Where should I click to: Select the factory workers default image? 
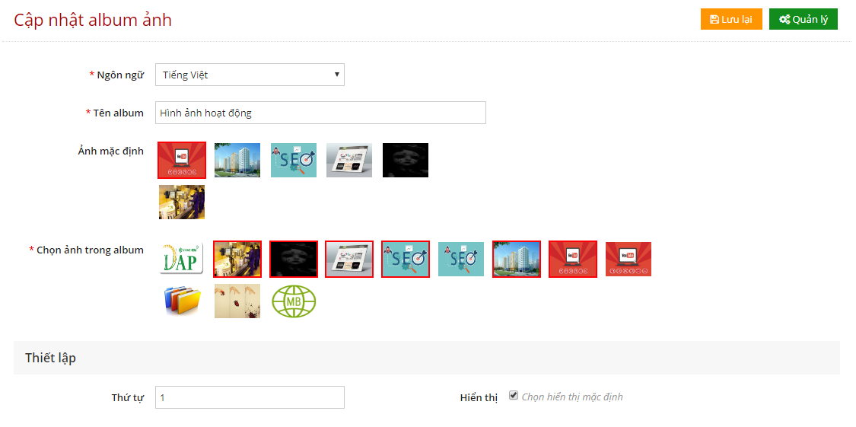click(x=182, y=202)
